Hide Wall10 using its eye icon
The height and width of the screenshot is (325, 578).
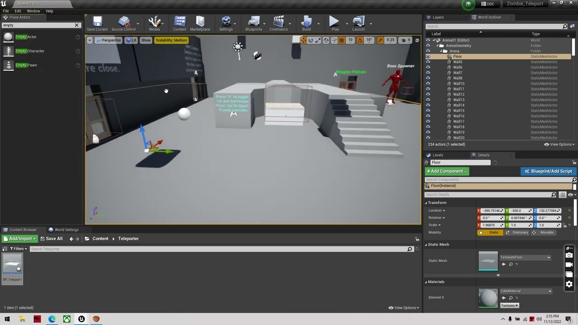428,84
